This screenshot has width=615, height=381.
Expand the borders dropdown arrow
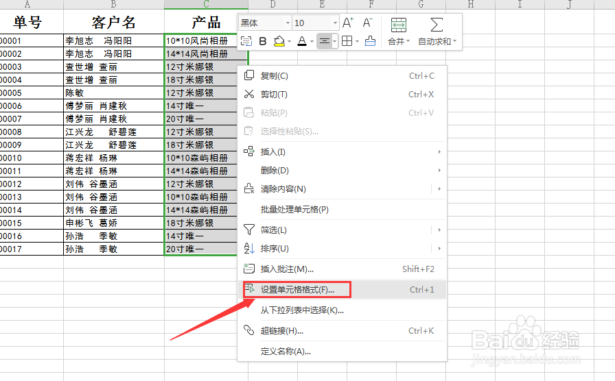click(358, 42)
